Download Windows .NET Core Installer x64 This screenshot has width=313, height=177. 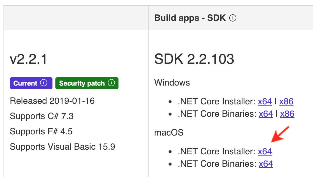pyautogui.click(x=265, y=101)
